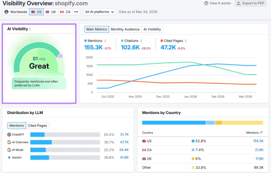Viewport: 271px width, 173px height.
Task: Click the Country column header
Action: click(147, 133)
